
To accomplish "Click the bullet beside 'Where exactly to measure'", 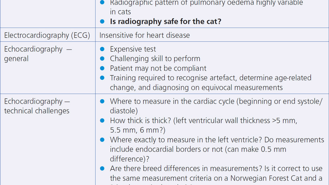I will pyautogui.click(x=102, y=140).
